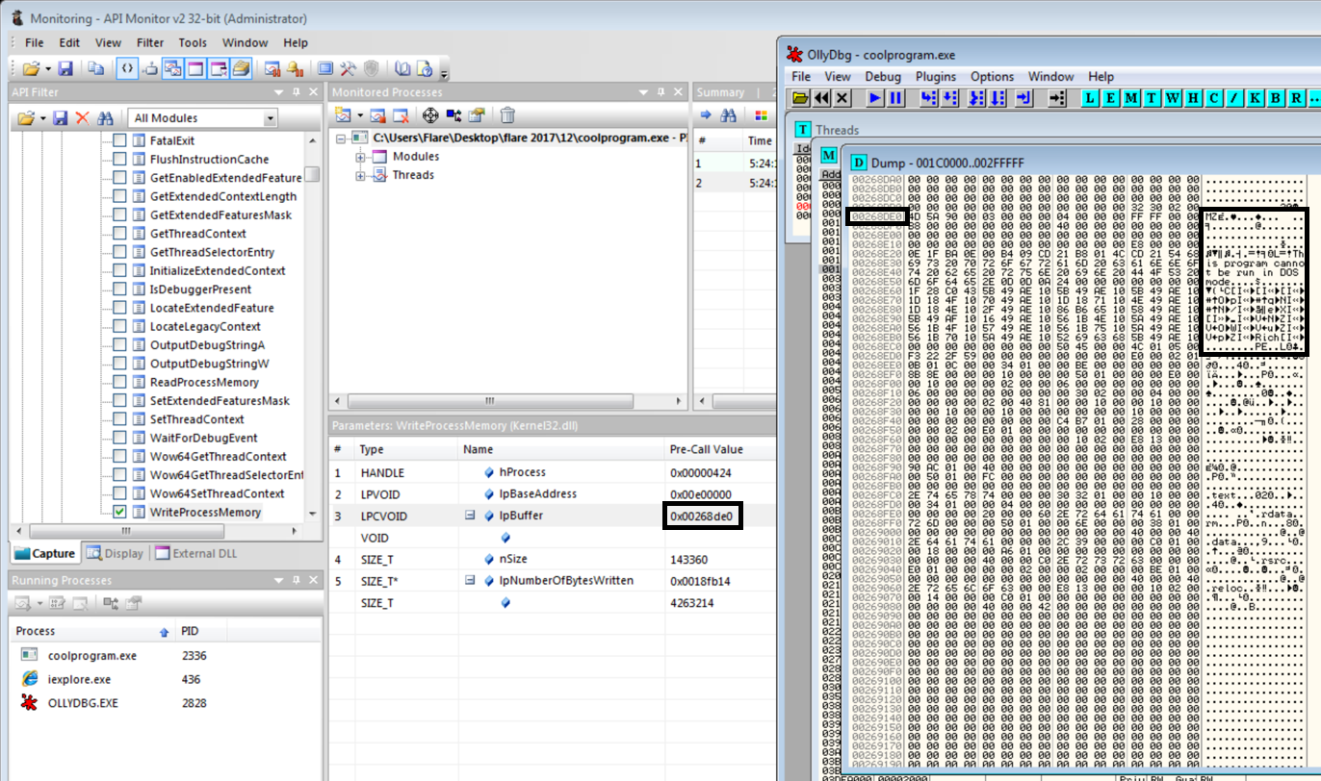This screenshot has width=1321, height=781.
Task: Select OLLYDBG.EXE in Running Processes
Action: click(x=82, y=703)
